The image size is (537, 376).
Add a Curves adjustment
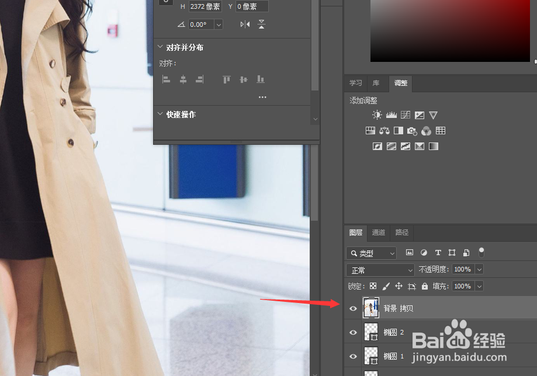coord(406,115)
